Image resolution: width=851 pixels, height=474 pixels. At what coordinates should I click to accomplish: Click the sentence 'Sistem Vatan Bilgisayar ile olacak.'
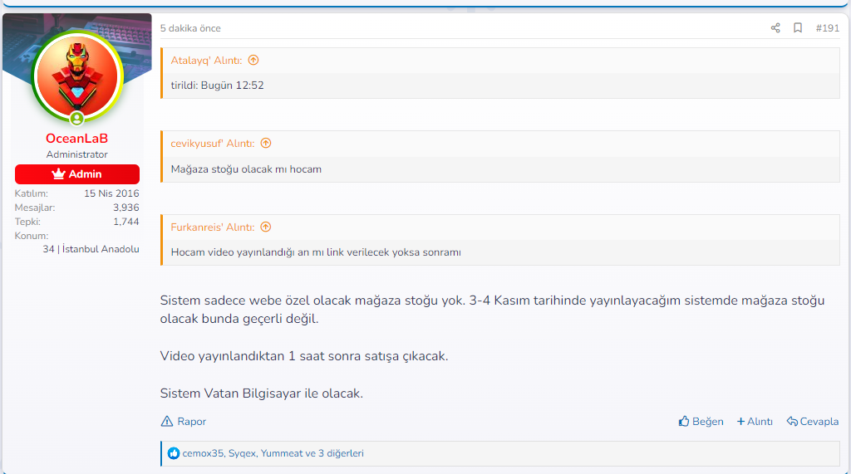(262, 393)
